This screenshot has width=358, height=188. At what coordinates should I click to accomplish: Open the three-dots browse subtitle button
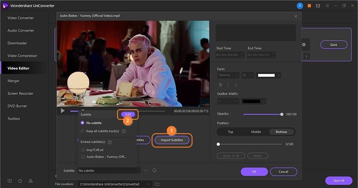pos(146,171)
